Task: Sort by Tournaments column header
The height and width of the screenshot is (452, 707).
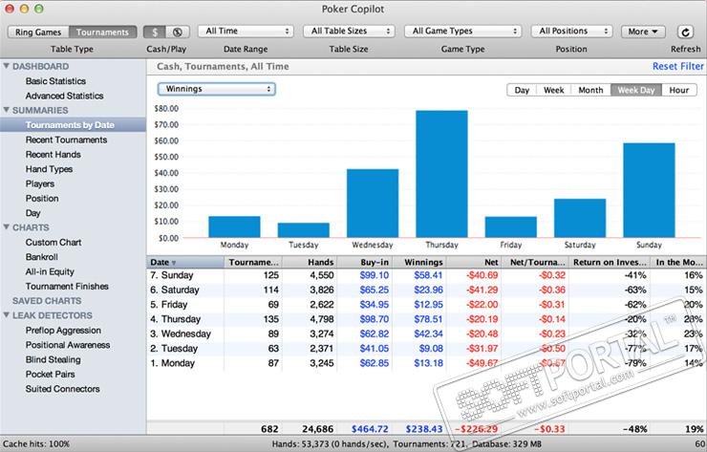Action: coord(253,262)
